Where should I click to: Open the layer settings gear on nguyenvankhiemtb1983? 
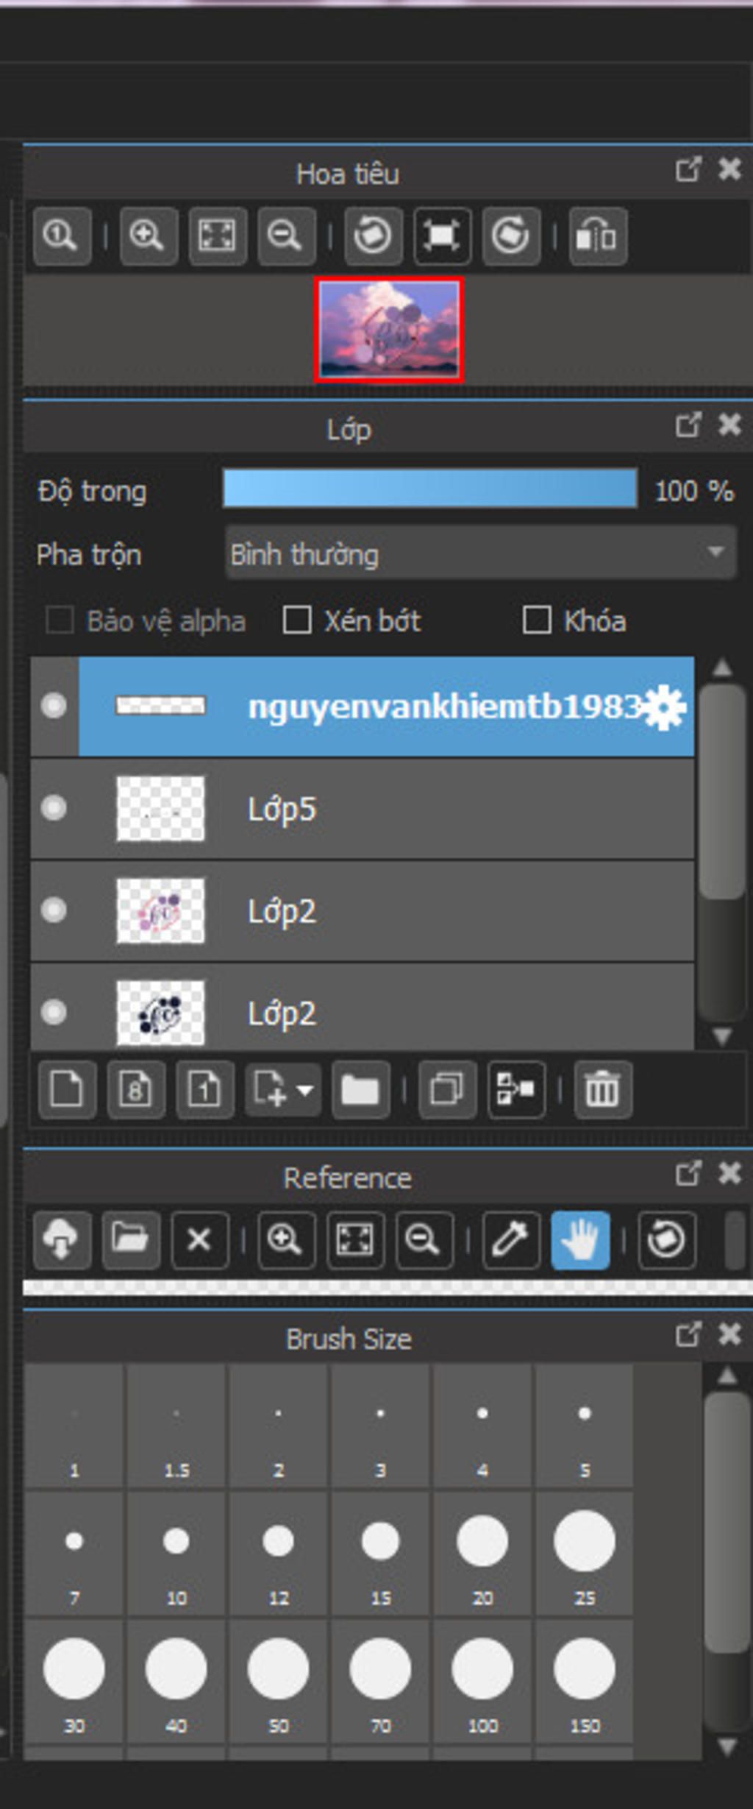[x=664, y=707]
